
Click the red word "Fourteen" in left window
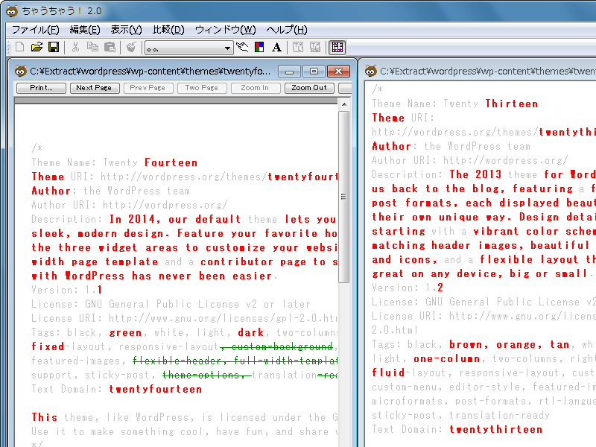pos(171,162)
